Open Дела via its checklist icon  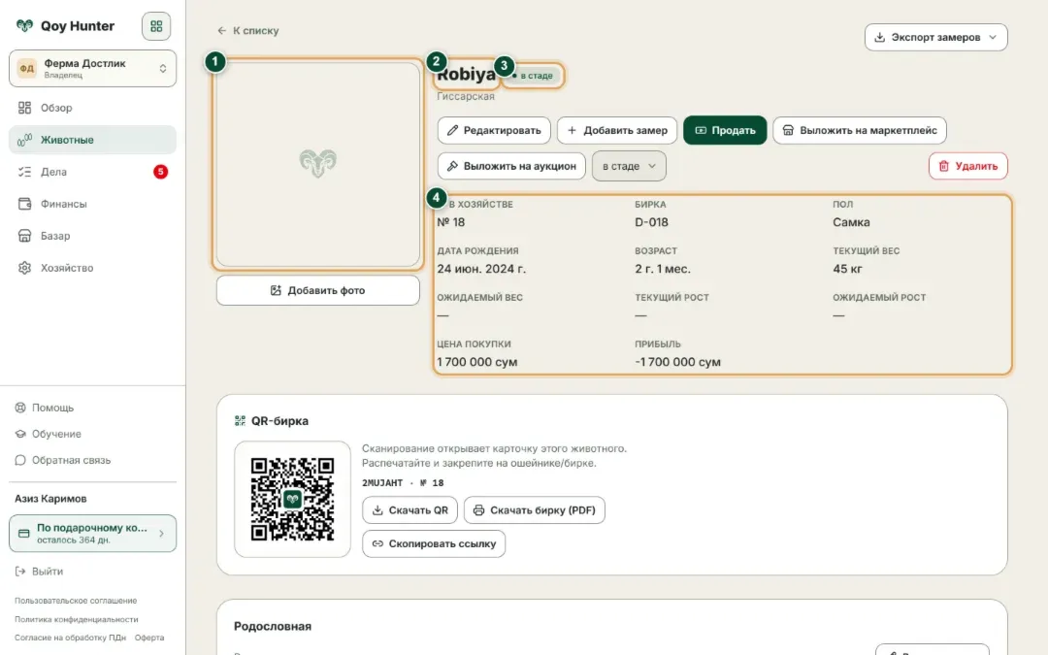(x=24, y=172)
